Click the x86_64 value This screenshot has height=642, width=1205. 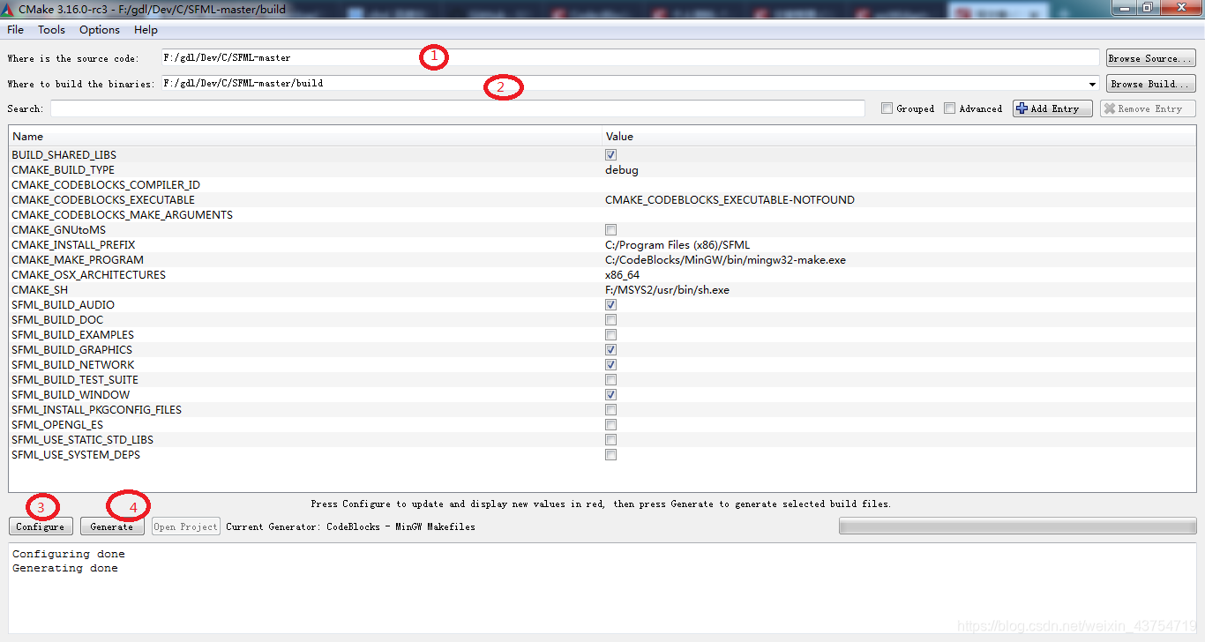point(622,275)
